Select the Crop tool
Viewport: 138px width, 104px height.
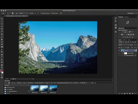[x=2, y=29]
